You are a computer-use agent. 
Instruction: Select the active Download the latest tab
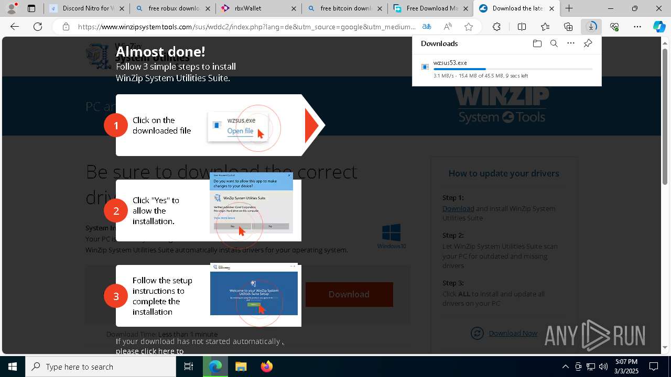(x=516, y=8)
